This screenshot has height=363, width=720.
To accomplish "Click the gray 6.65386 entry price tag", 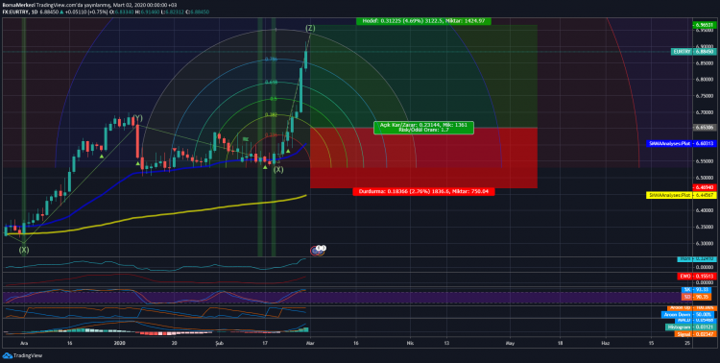I will pos(706,128).
